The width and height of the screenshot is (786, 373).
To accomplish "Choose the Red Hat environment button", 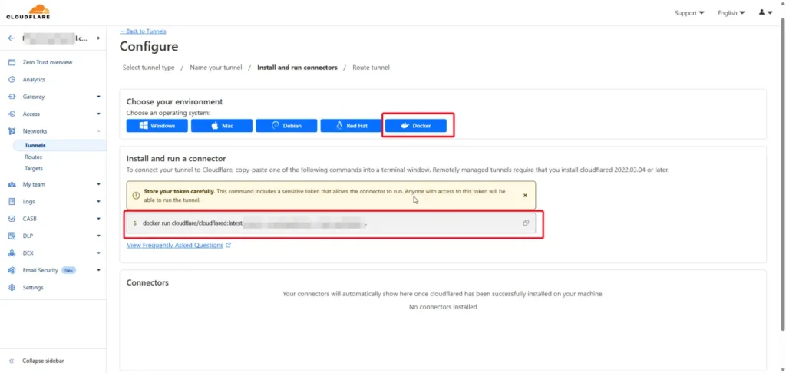I will pyautogui.click(x=351, y=126).
